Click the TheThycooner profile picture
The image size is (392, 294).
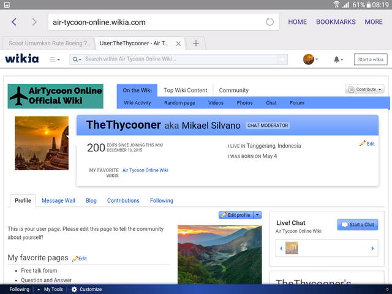(x=42, y=143)
